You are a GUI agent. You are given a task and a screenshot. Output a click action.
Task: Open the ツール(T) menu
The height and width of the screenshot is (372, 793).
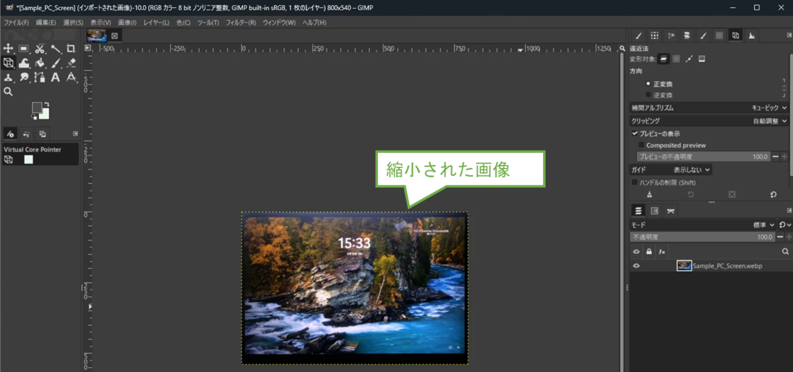208,22
